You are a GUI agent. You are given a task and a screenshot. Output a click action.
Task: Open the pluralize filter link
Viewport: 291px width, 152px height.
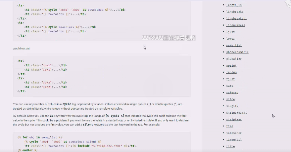[234, 59]
